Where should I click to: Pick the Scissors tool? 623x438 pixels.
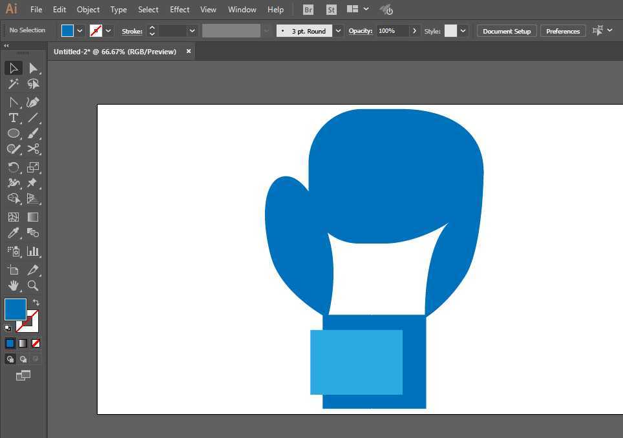33,149
